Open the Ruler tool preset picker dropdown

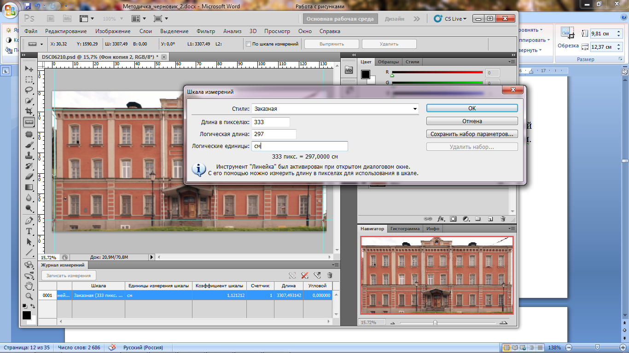tap(42, 44)
